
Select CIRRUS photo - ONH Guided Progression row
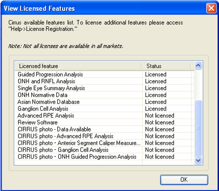104,156
